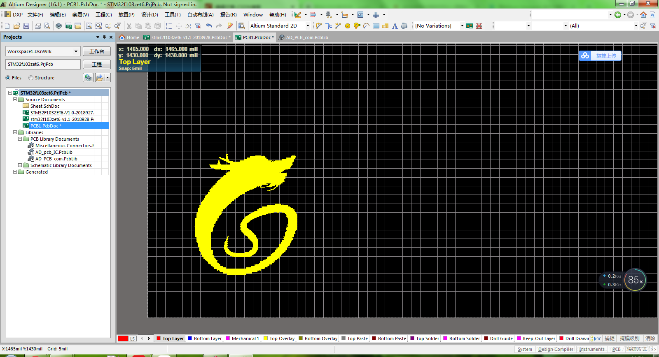Click the 拖拽上传 upload button
The height and width of the screenshot is (357, 659).
coord(600,56)
